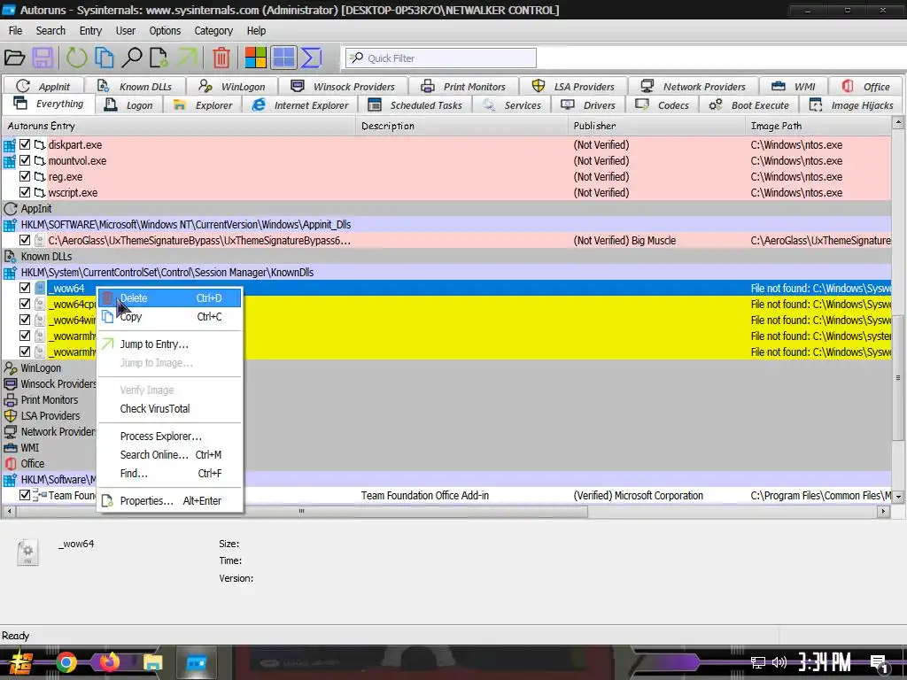Select the KnownDlls registry key row
The image size is (907, 680).
(447, 272)
